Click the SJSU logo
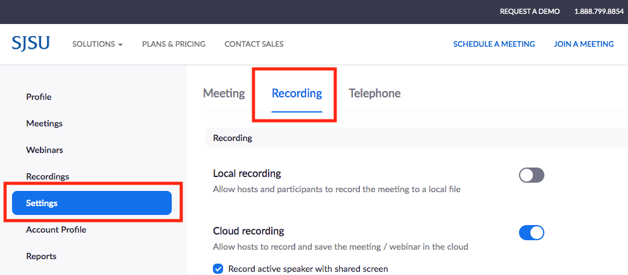 [30, 44]
